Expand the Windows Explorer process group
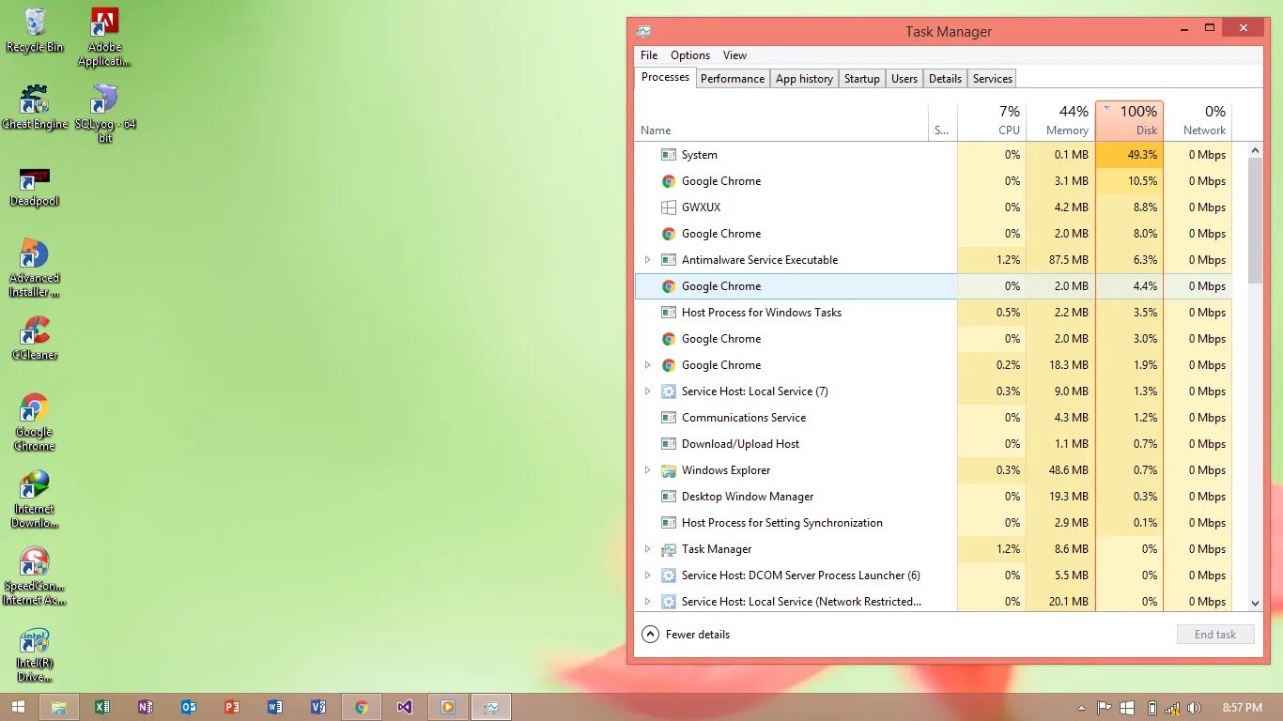Screen dimensions: 1283x721 [x=647, y=470]
